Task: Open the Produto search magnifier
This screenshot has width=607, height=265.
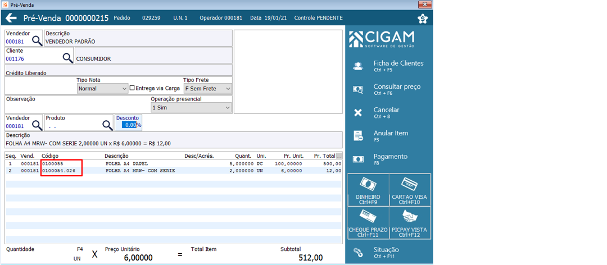Action: click(x=107, y=125)
